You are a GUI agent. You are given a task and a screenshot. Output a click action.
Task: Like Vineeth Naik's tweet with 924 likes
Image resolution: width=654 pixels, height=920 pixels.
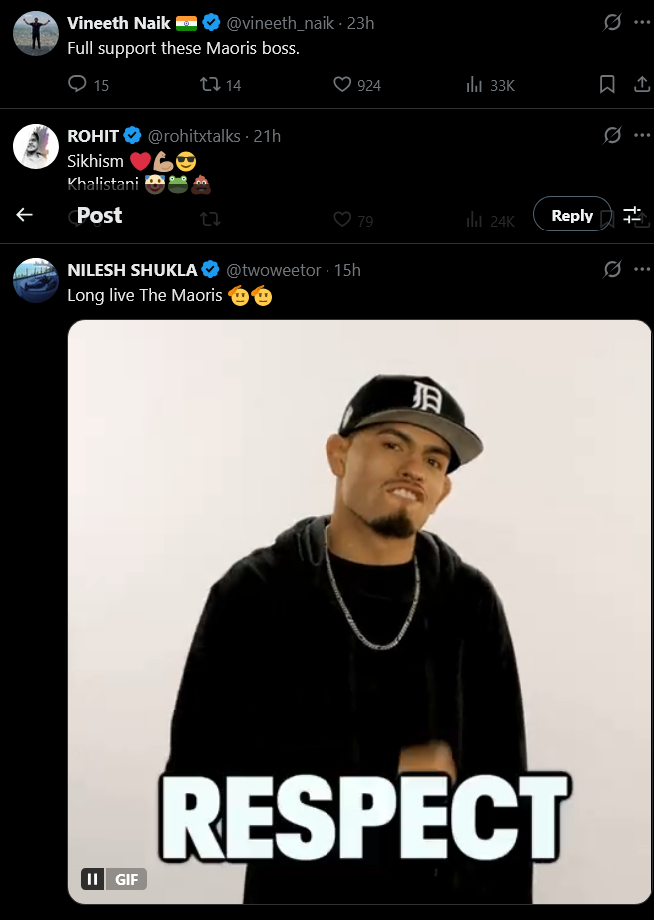[343, 85]
